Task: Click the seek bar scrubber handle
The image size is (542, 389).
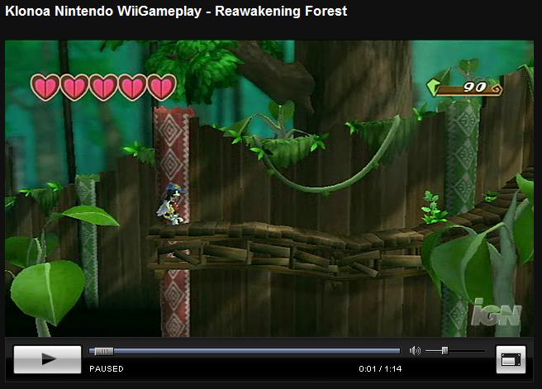Action: [102, 351]
